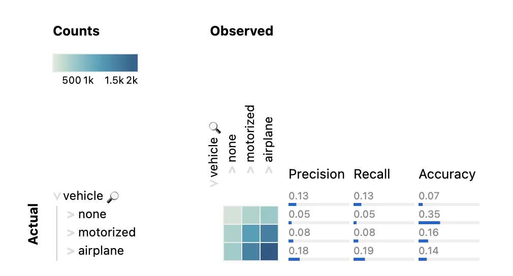This screenshot has width=513, height=276.
Task: Expand the Observed 'motorized' column caret
Action: click(x=250, y=170)
